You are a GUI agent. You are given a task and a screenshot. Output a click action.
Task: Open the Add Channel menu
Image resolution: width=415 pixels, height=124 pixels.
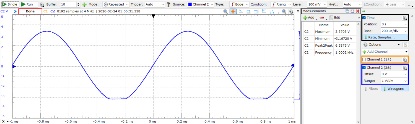pos(385,52)
